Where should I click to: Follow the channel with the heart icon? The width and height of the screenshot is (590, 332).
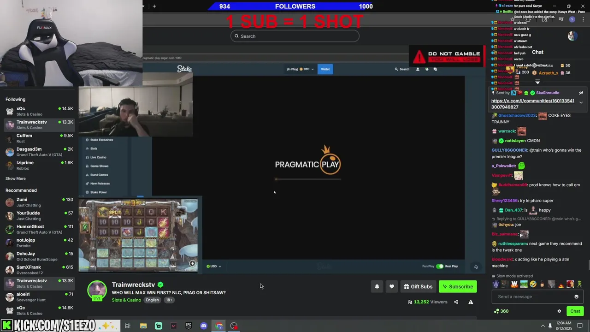pos(392,286)
